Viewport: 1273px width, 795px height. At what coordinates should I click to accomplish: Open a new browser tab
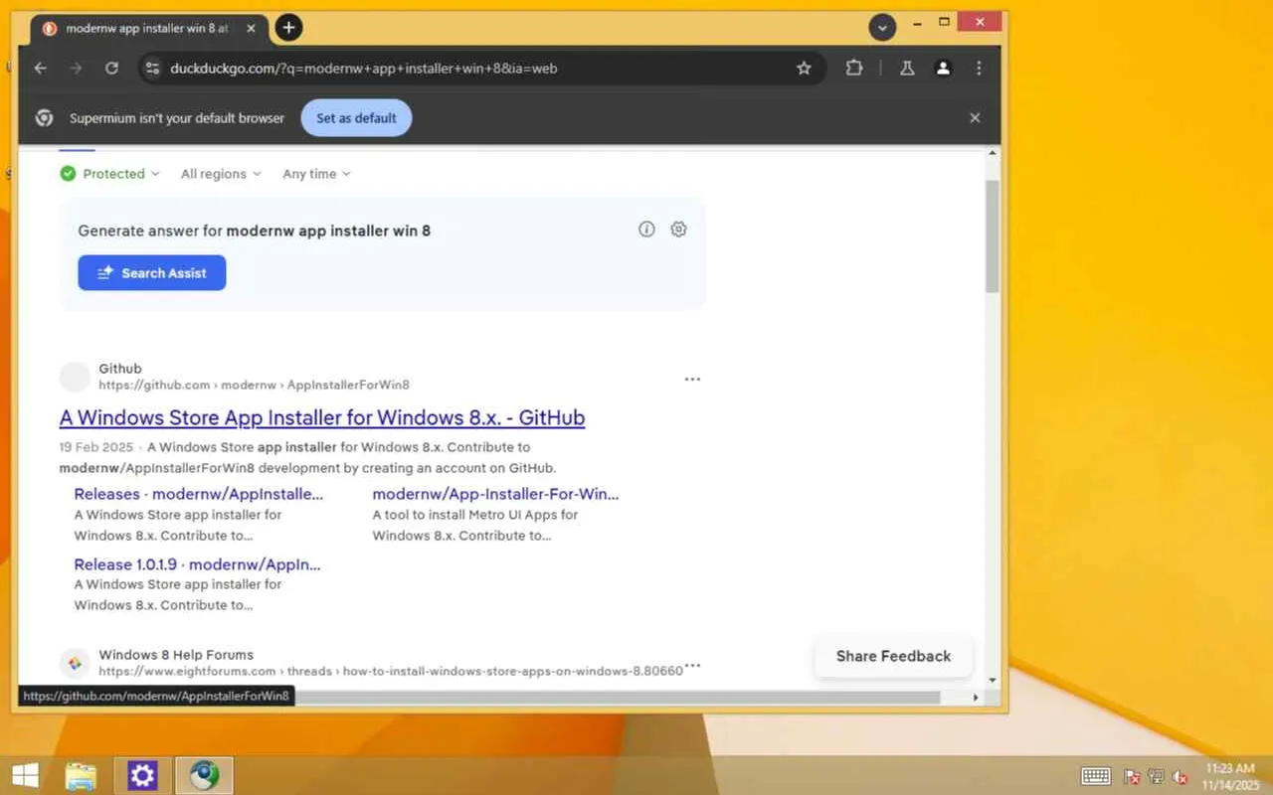pos(288,28)
